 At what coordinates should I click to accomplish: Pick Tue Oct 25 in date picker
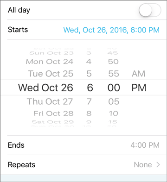tap(51, 74)
